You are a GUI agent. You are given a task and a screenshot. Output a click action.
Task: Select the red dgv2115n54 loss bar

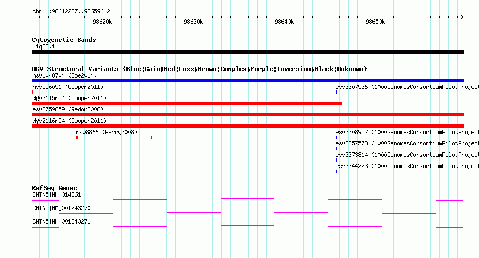(x=187, y=103)
